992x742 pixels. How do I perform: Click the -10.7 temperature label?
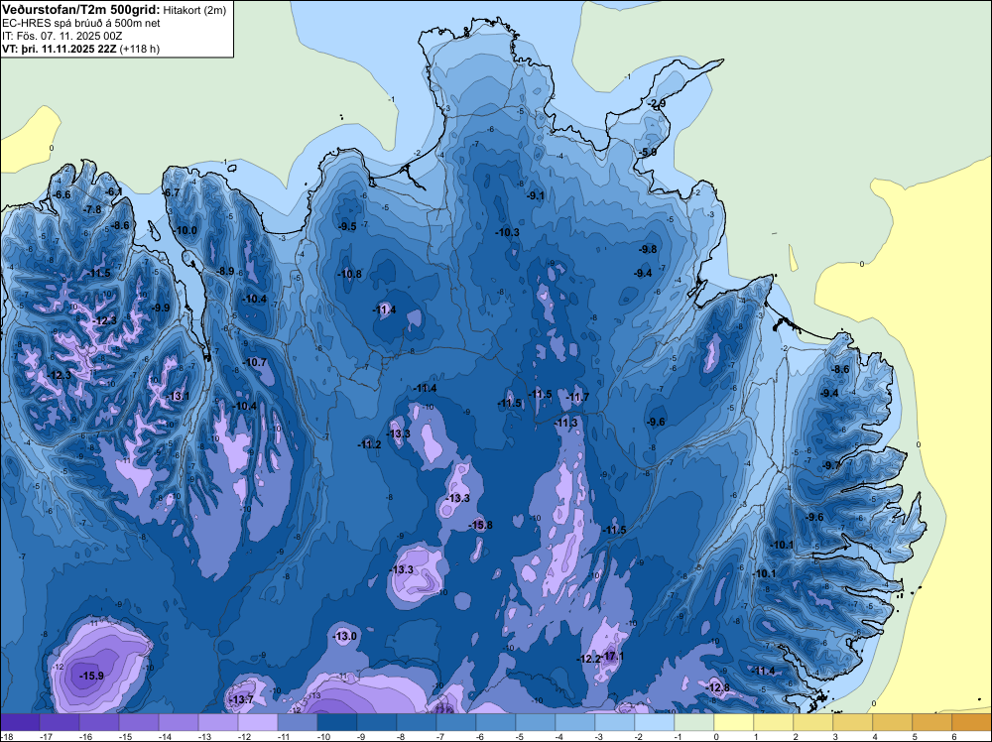[x=254, y=362]
